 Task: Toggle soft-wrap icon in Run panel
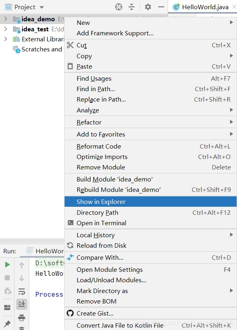point(22,291)
